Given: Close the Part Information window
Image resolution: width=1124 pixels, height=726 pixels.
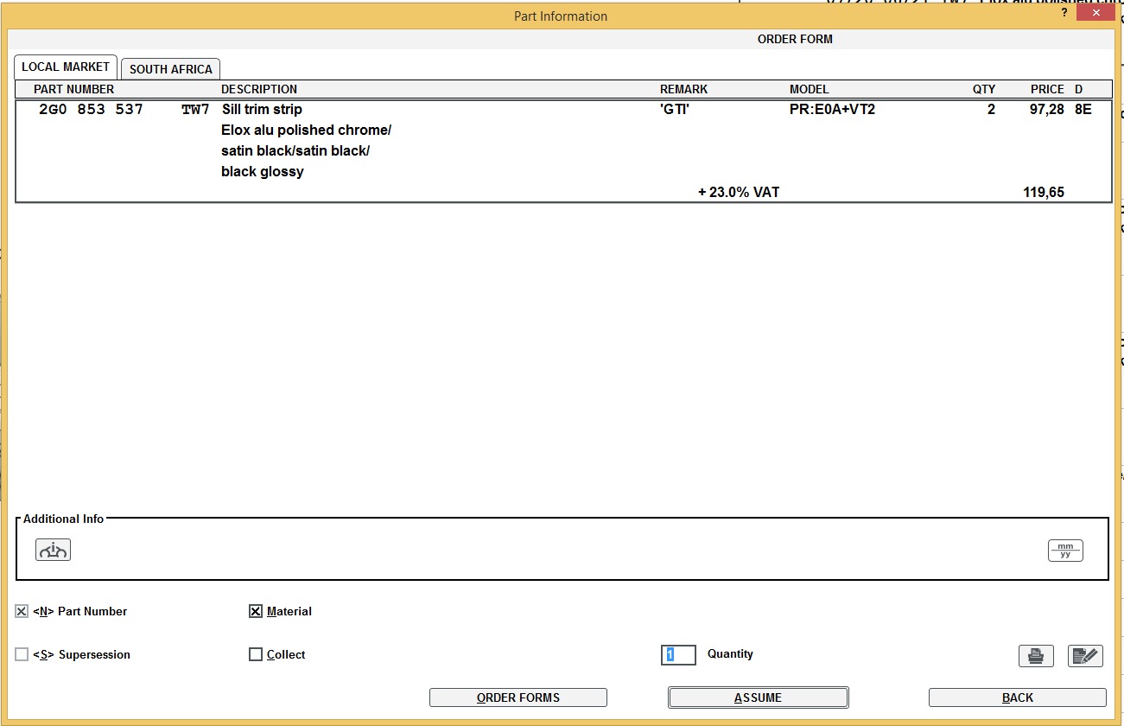Looking at the screenshot, I should click(1096, 13).
